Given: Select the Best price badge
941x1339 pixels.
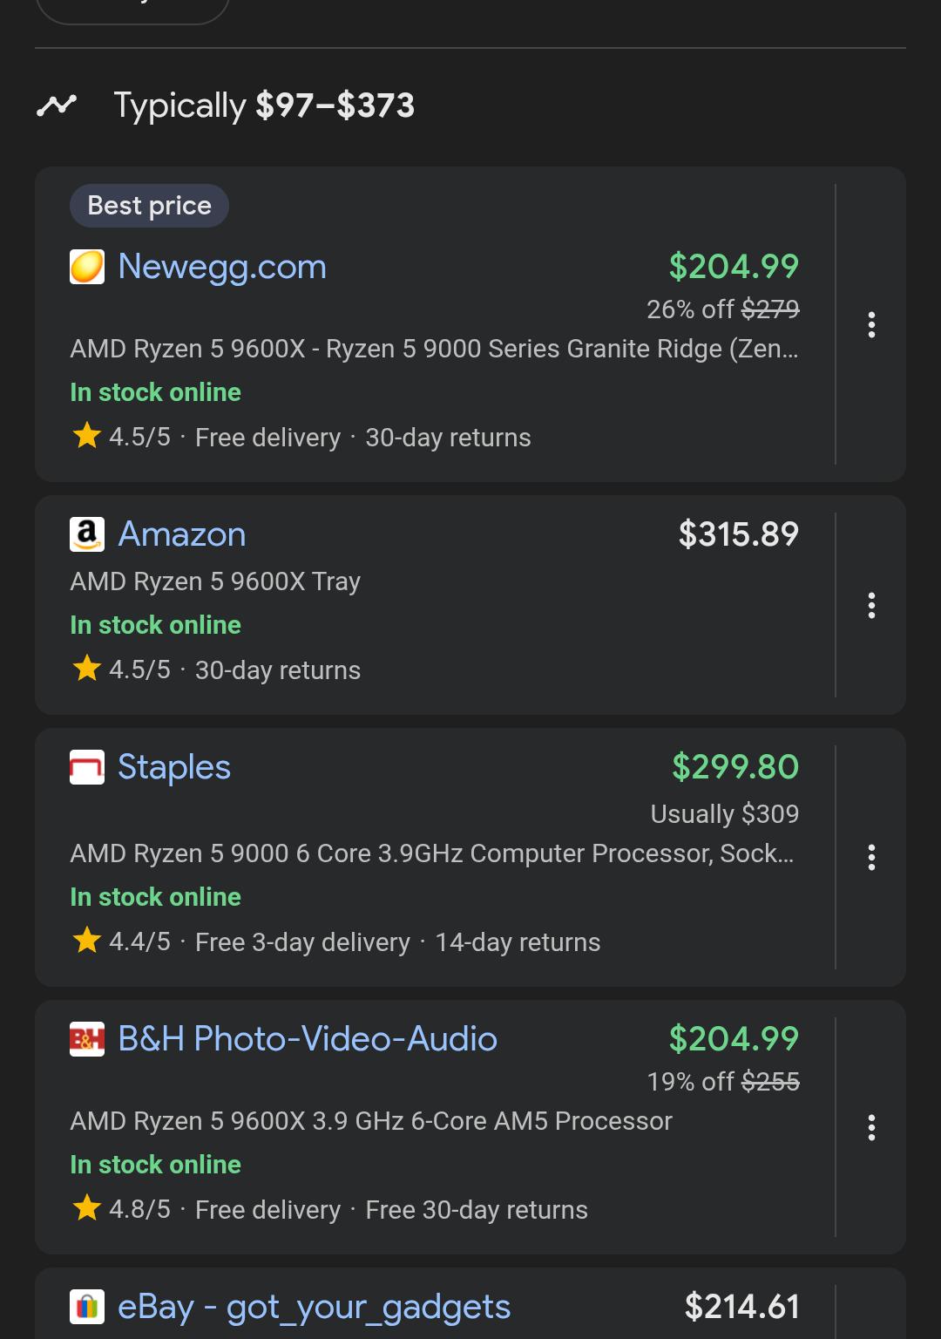Looking at the screenshot, I should [x=149, y=206].
